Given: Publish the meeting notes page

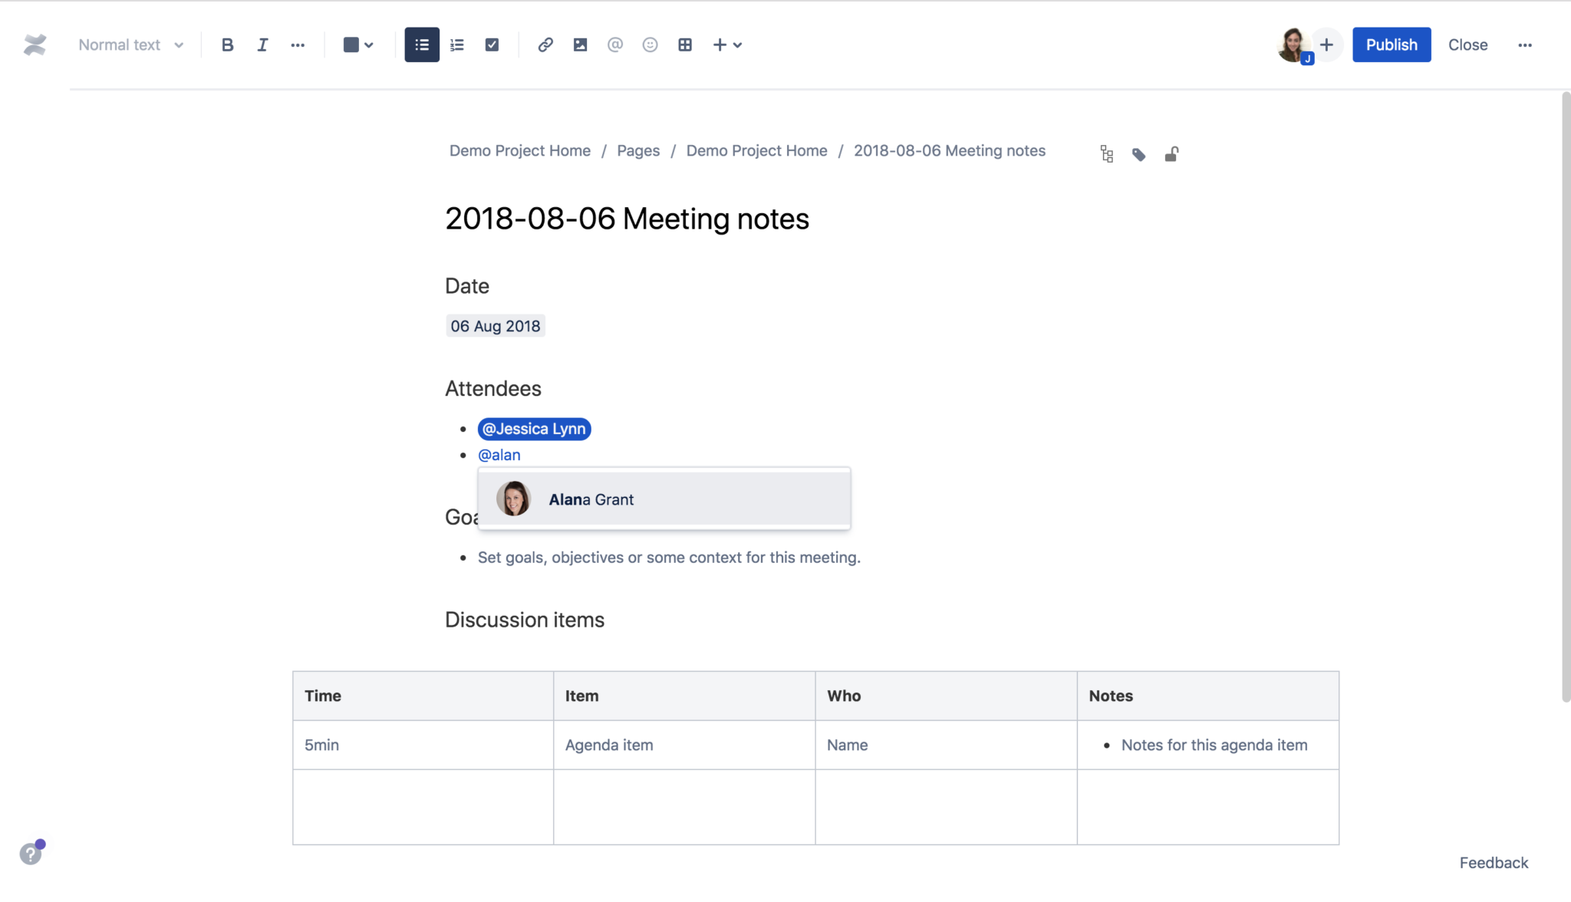Looking at the screenshot, I should (1391, 44).
